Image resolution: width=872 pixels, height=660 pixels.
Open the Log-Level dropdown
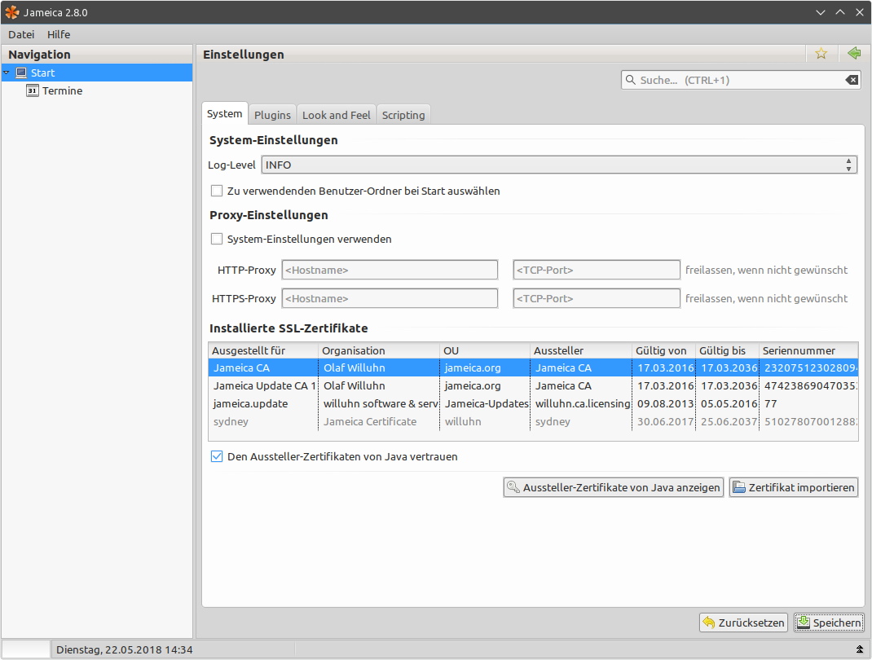click(559, 165)
